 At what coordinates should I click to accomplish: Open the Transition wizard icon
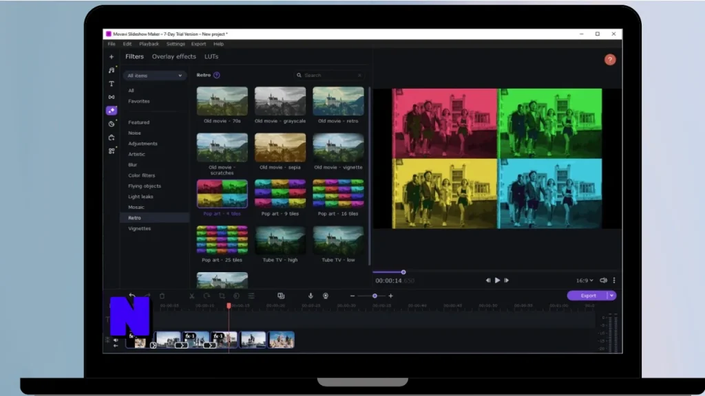[281, 296]
